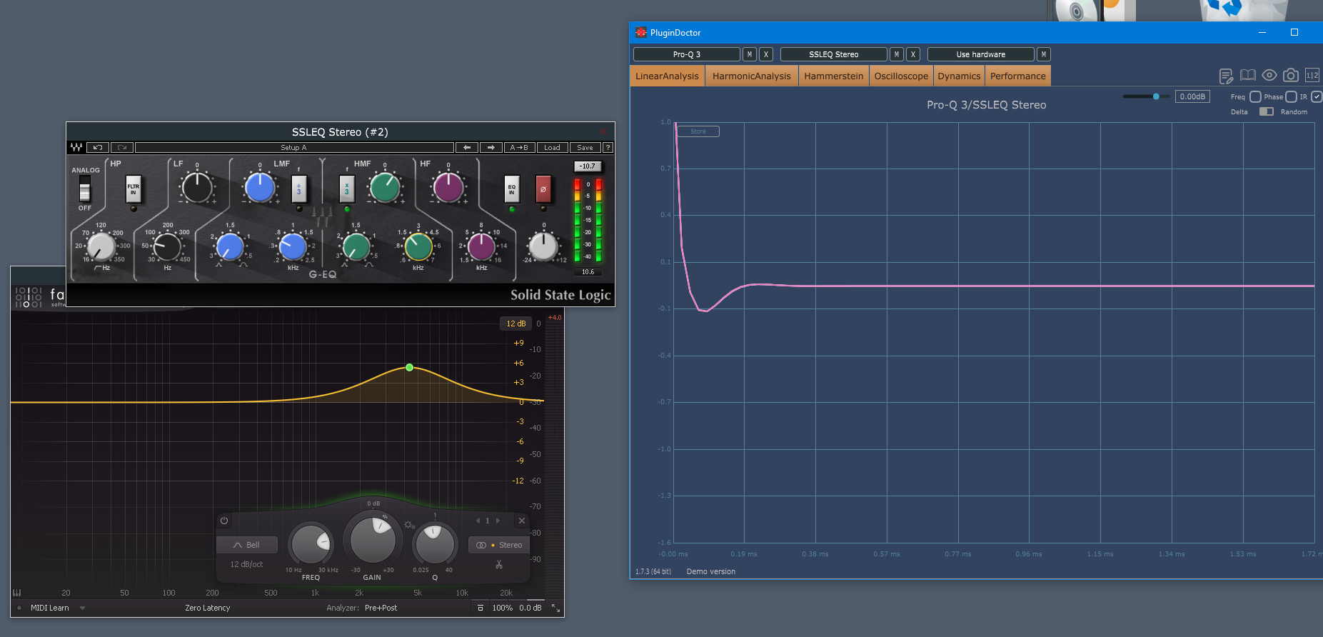Click the LMF divide-by-3 button

click(299, 189)
